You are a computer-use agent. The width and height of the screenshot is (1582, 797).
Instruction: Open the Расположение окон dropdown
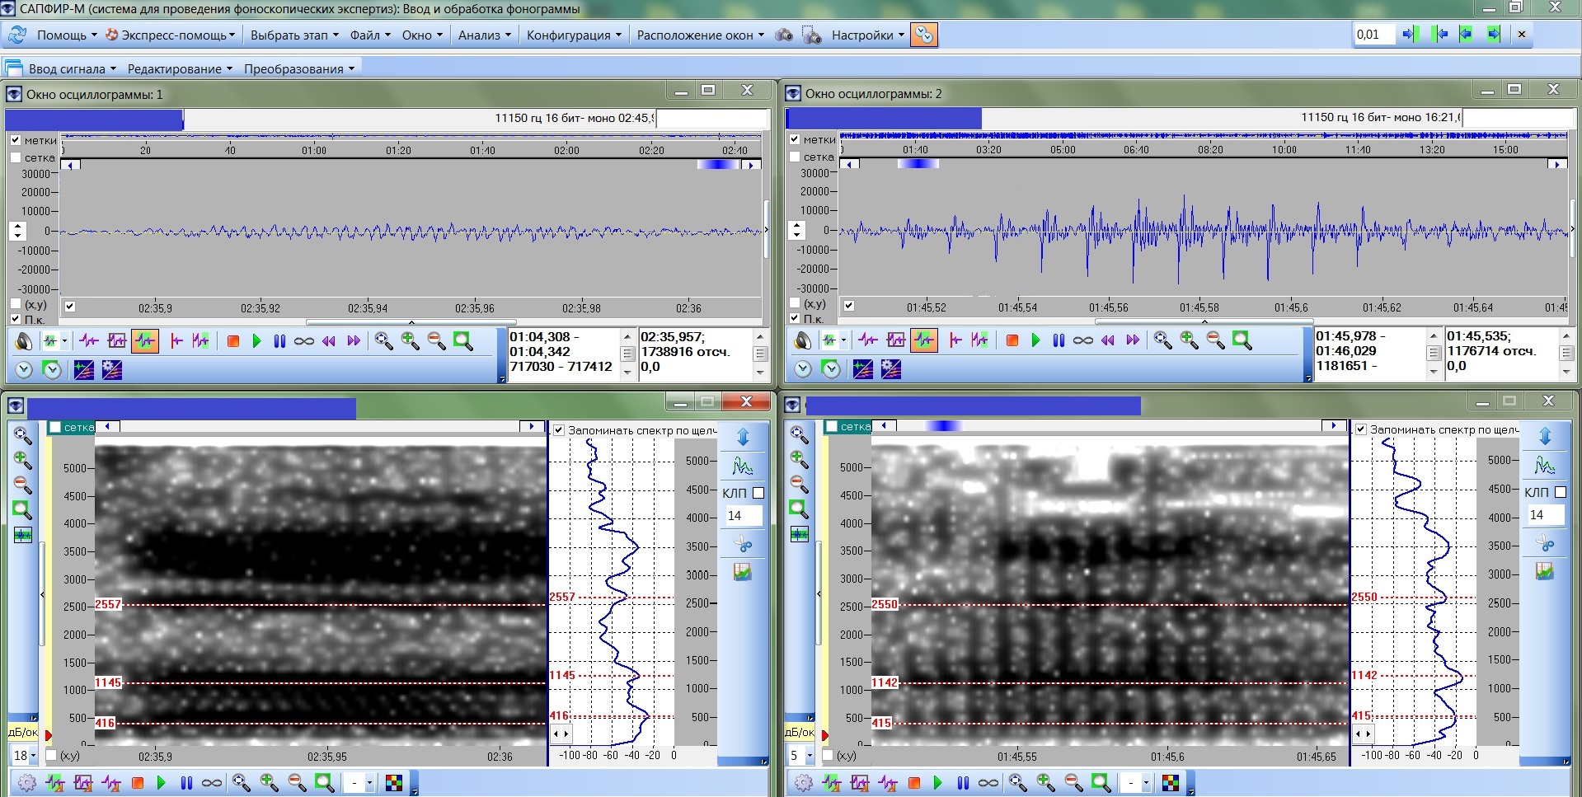(x=701, y=35)
